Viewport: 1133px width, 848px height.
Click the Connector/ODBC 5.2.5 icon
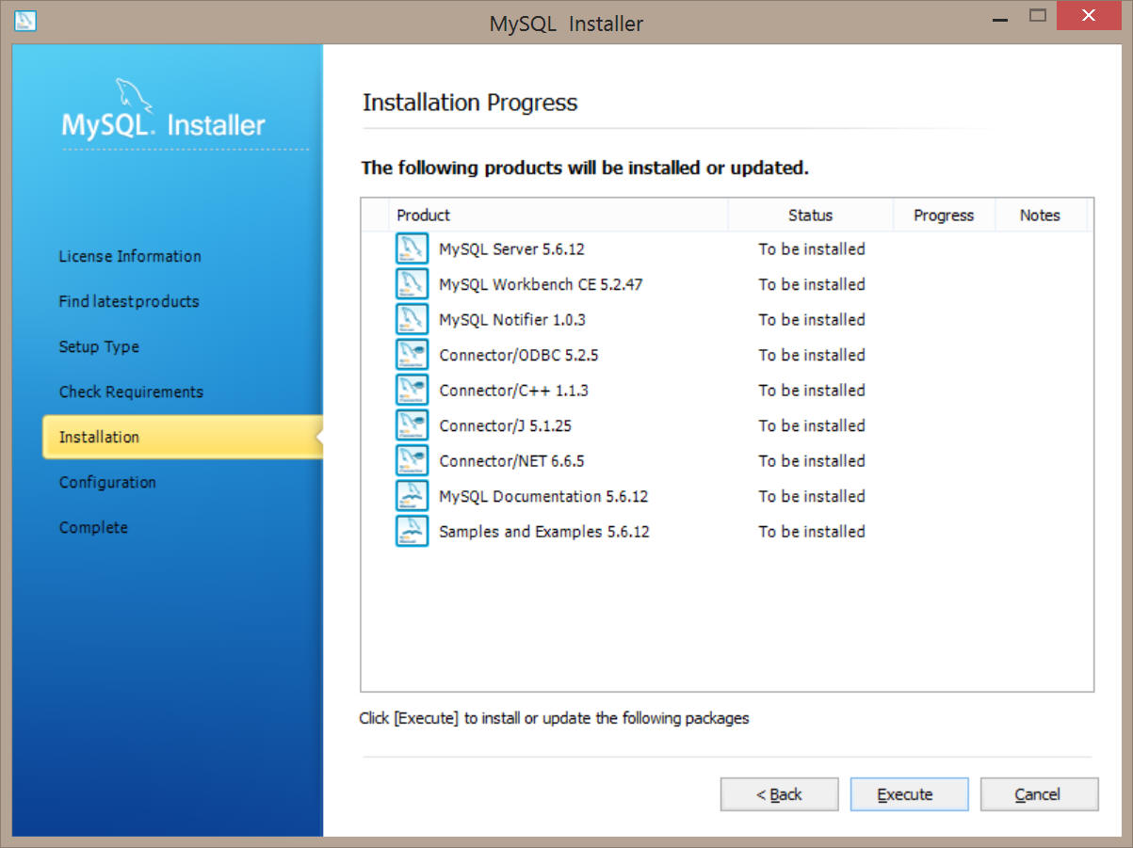pos(412,355)
